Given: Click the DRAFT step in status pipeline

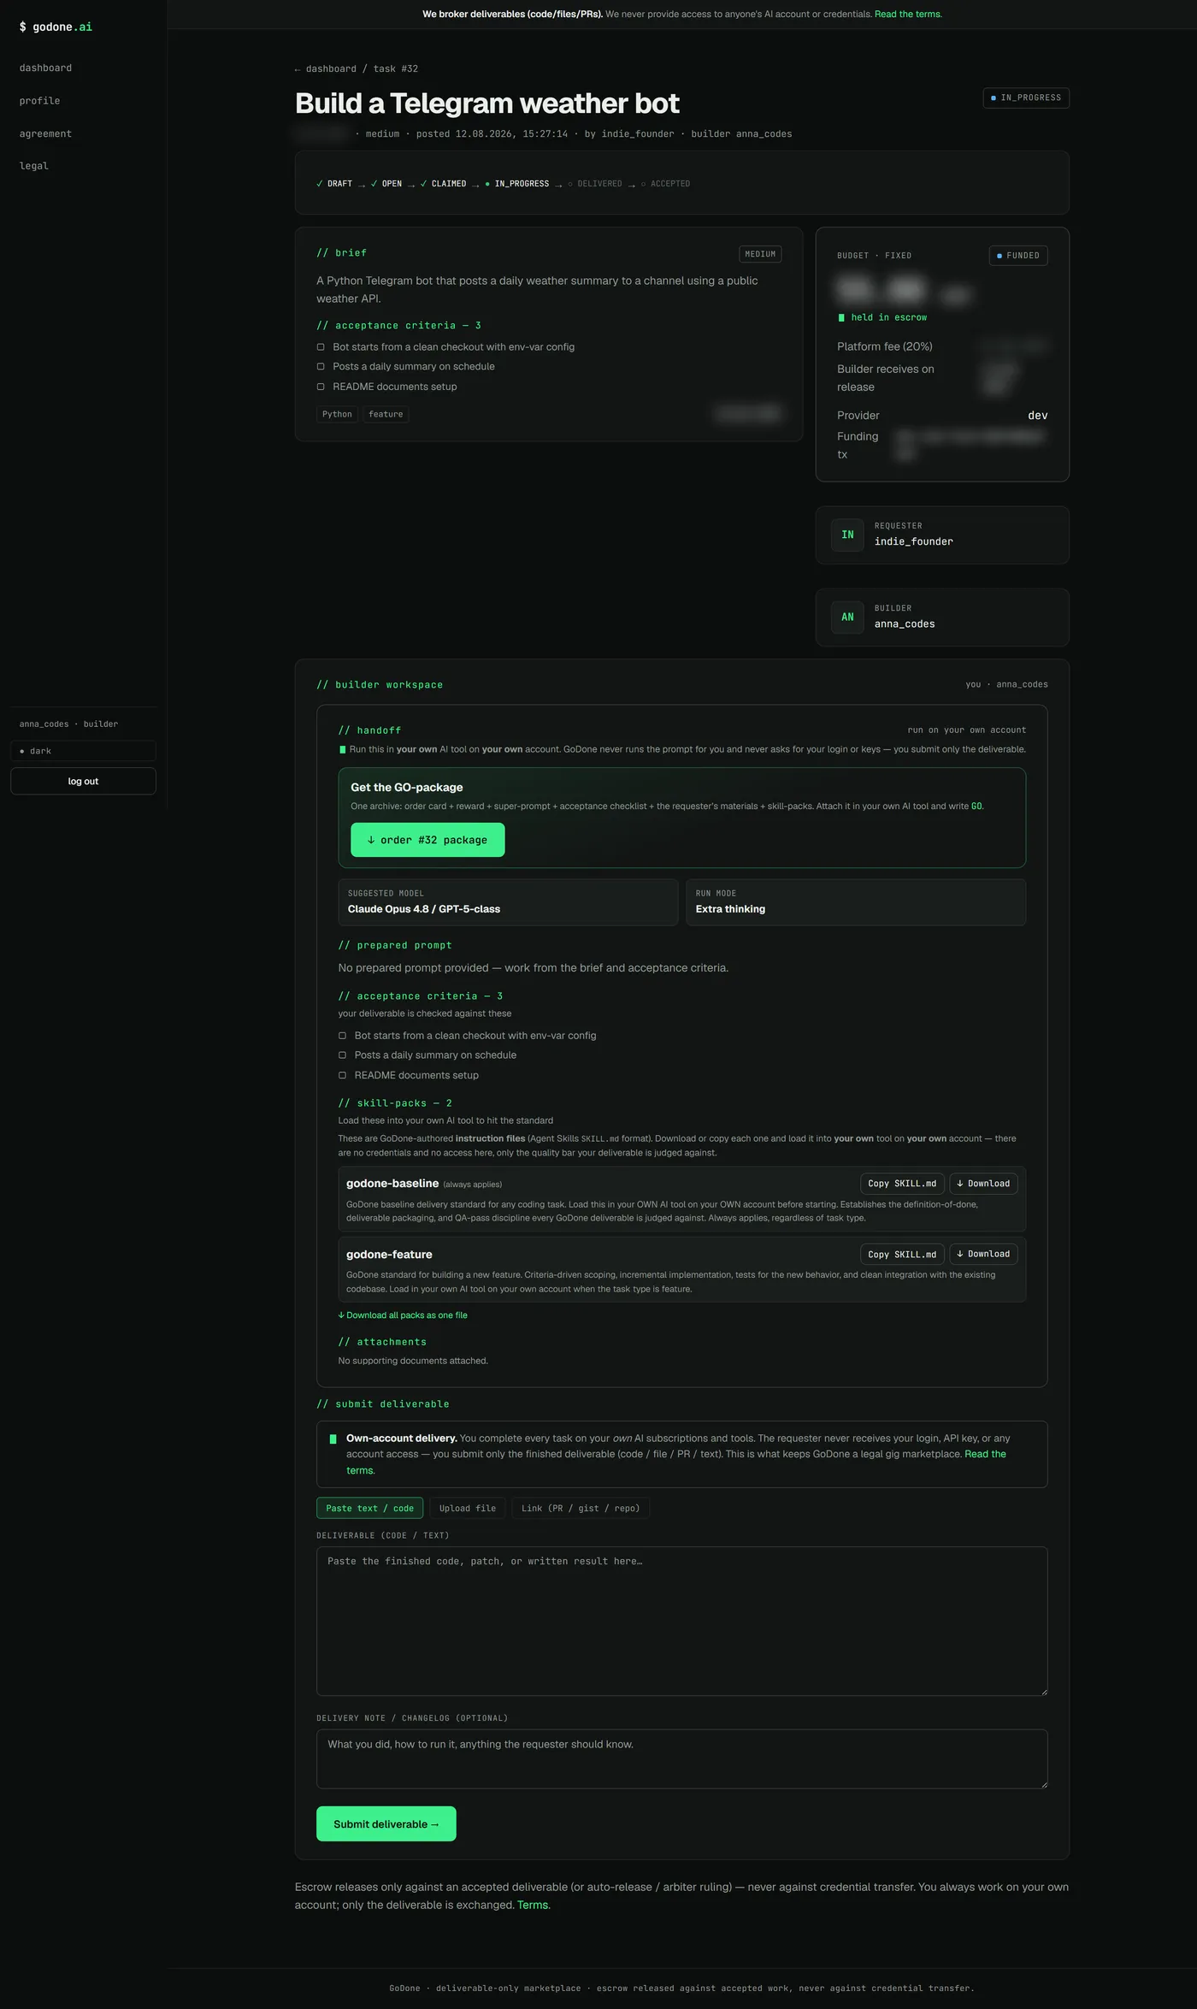Looking at the screenshot, I should [334, 184].
